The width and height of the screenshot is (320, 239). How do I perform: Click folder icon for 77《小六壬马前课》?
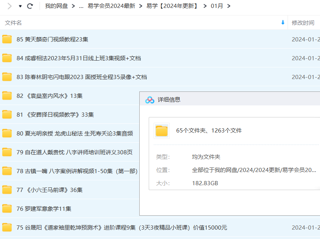point(7,190)
